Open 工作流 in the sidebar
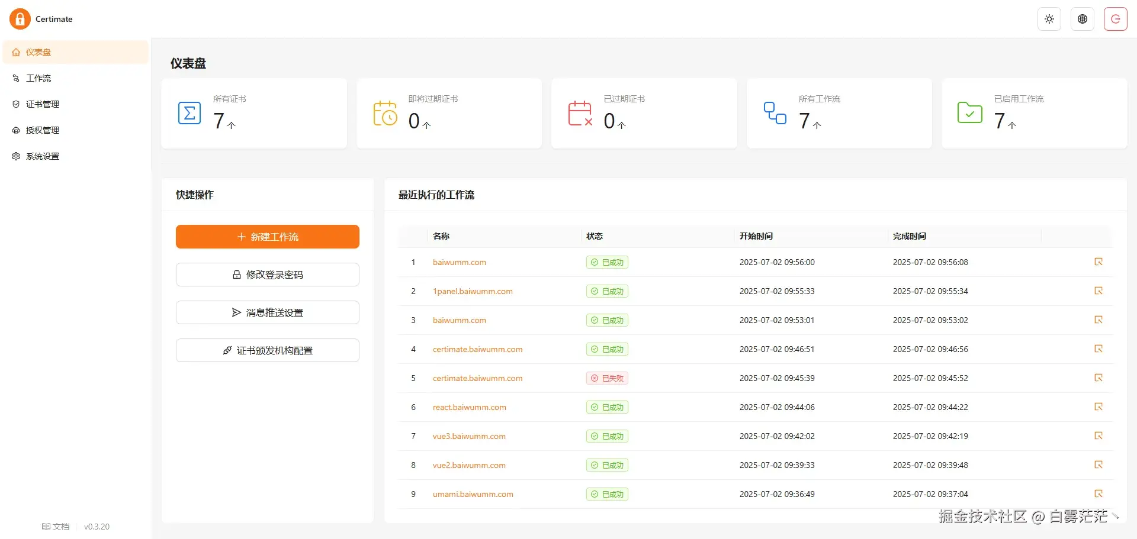The height and width of the screenshot is (539, 1137). coord(76,78)
